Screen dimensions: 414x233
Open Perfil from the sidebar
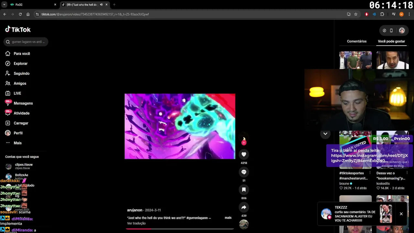coord(18,133)
